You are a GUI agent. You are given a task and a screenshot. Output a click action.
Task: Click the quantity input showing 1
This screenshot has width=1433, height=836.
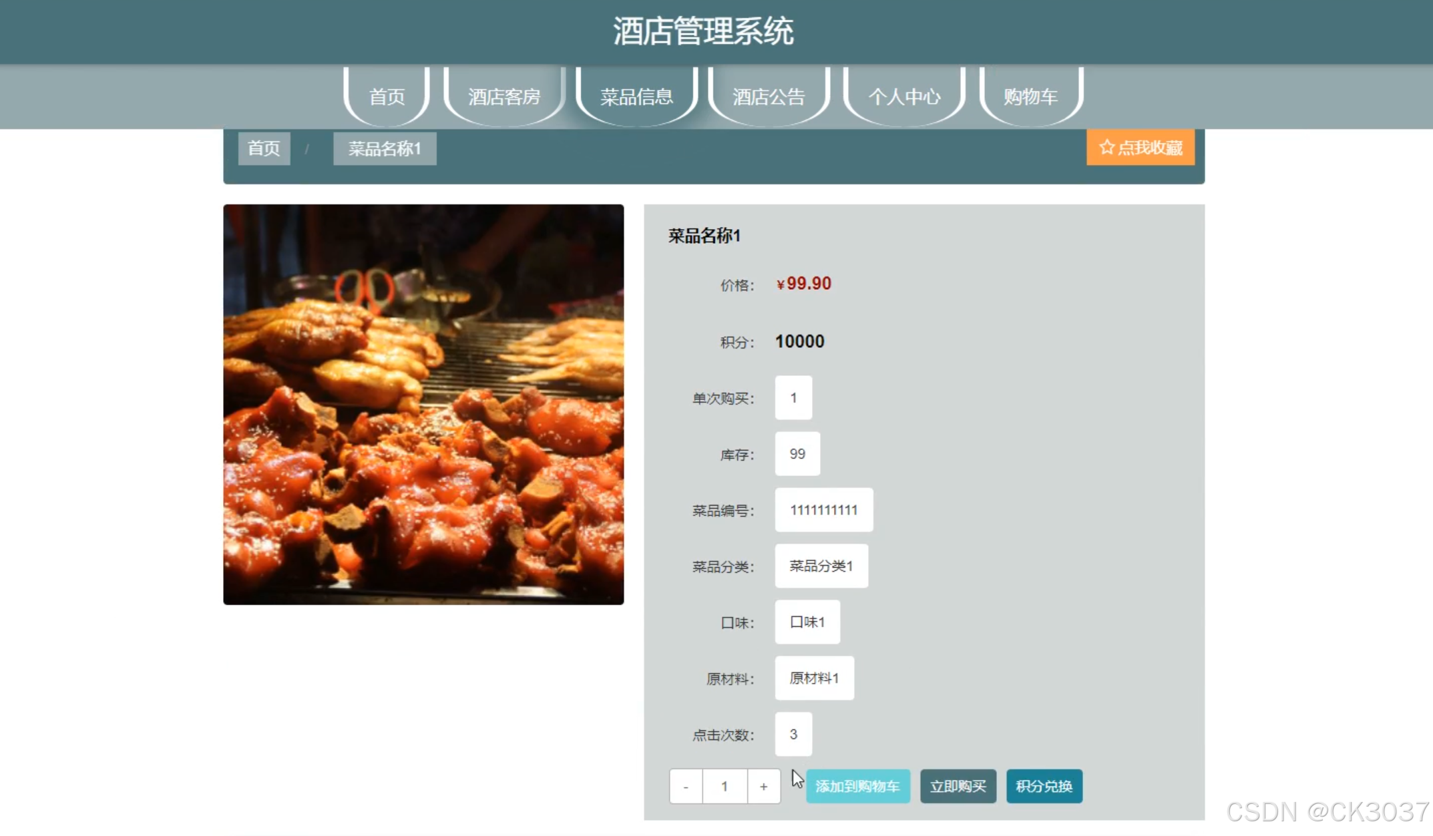pyautogui.click(x=724, y=786)
